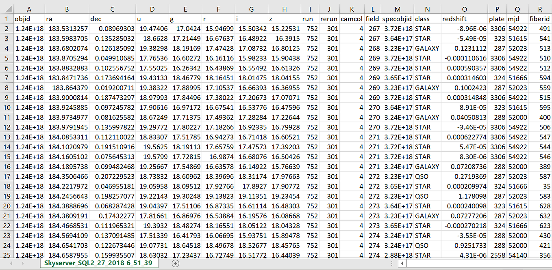Select the field column L header
The height and width of the screenshot is (270, 552).
(372, 9)
